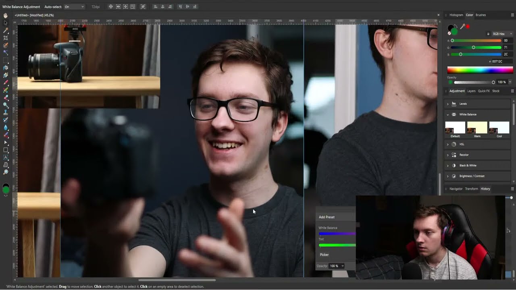Open the Color panel opacity dropdown arrow
Screen dimensions: 516x290
(x=510, y=82)
